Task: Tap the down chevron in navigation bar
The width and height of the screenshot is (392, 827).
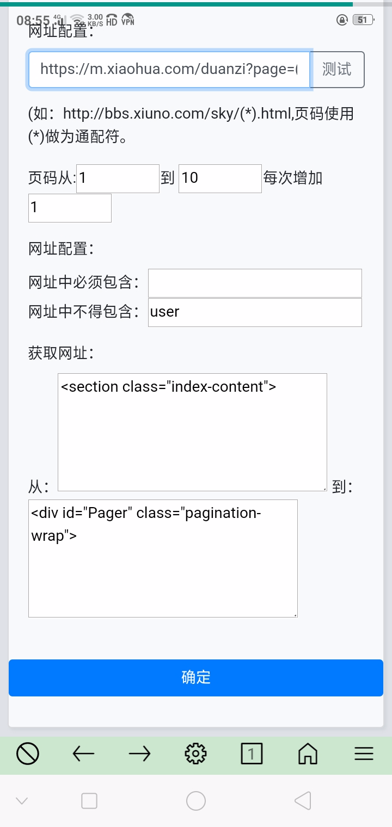Action: (x=22, y=801)
